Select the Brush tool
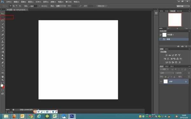The width and height of the screenshot is (191, 119). (x=3, y=38)
